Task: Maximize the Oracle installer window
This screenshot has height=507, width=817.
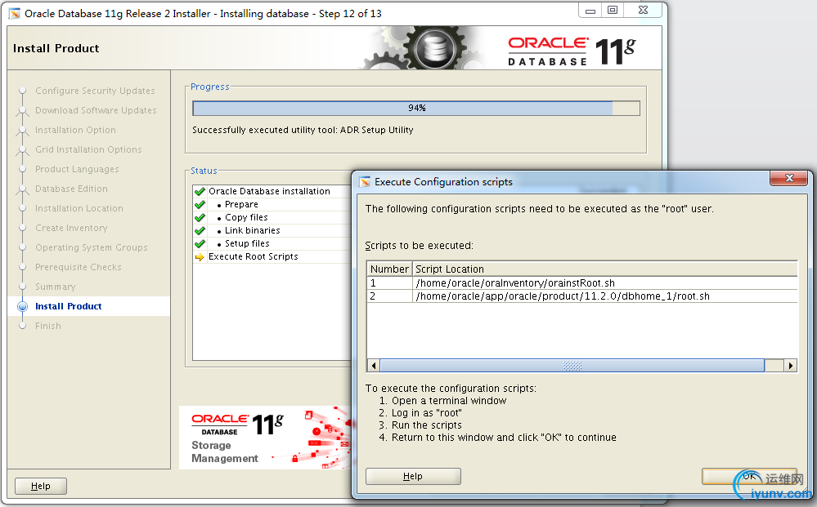Action: [x=613, y=11]
